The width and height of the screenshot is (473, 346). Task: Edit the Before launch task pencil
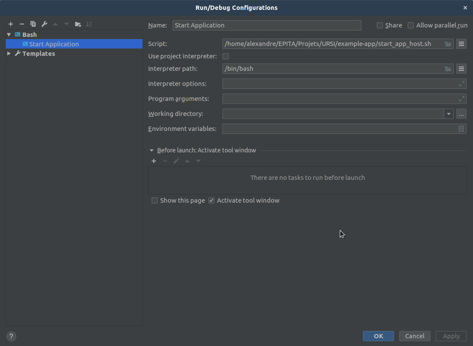(176, 161)
